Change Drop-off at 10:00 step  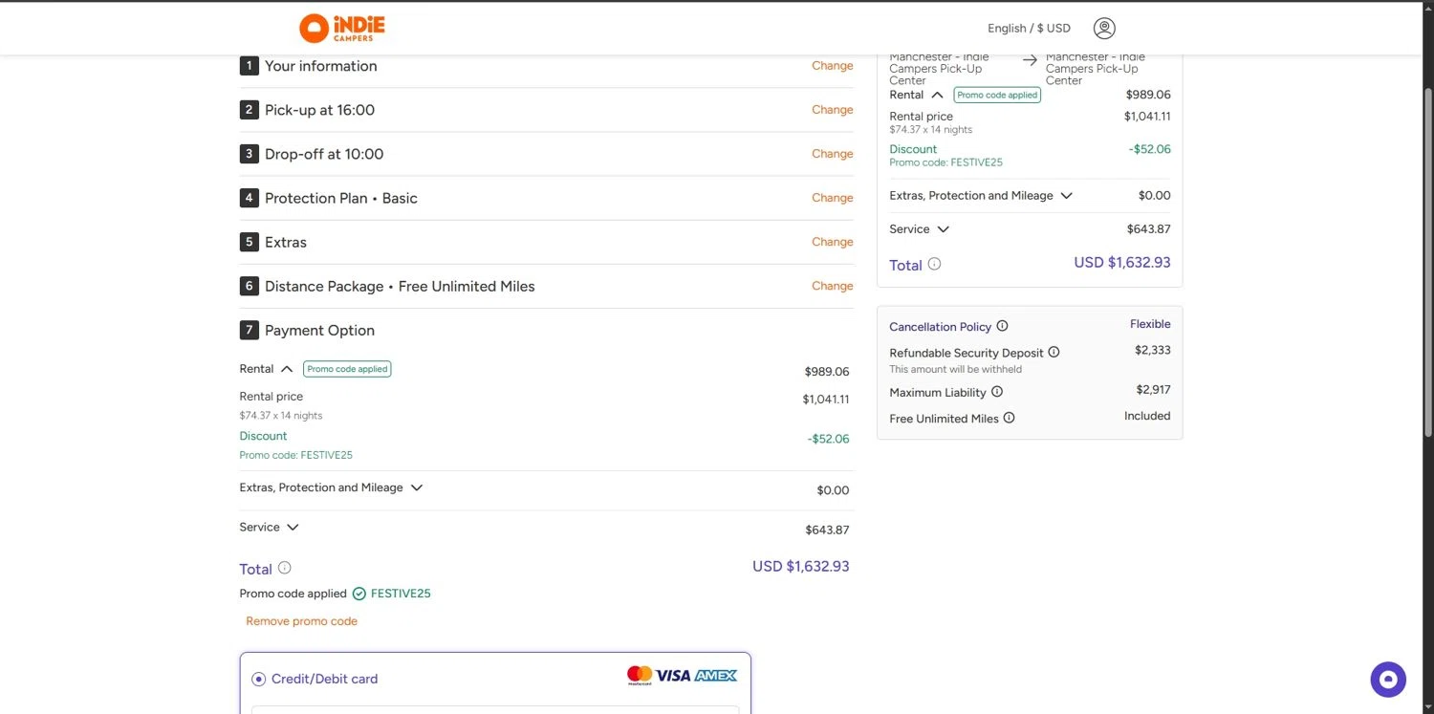[833, 154]
